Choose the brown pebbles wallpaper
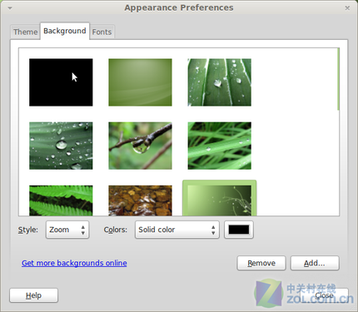 (140, 201)
